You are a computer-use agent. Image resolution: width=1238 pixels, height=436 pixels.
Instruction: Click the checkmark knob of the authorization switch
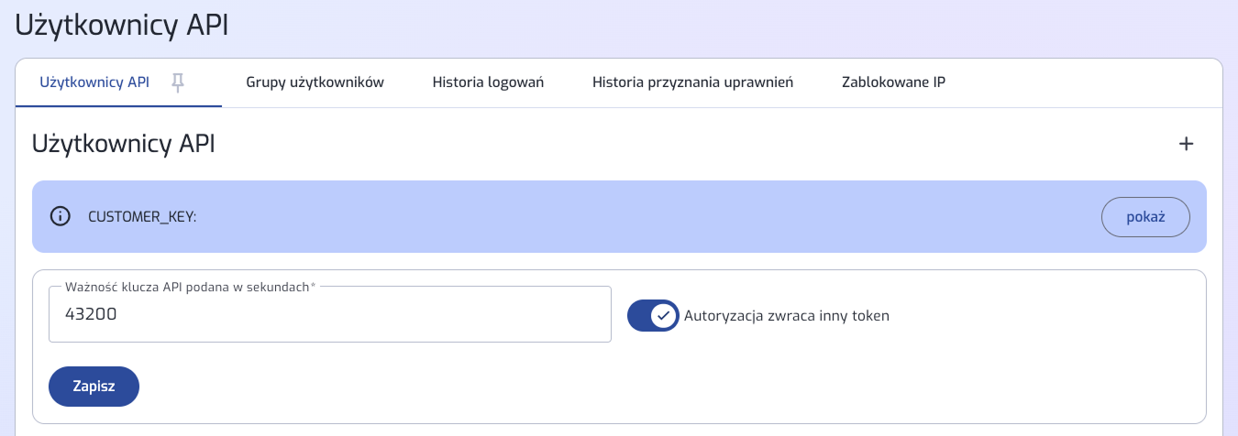664,315
